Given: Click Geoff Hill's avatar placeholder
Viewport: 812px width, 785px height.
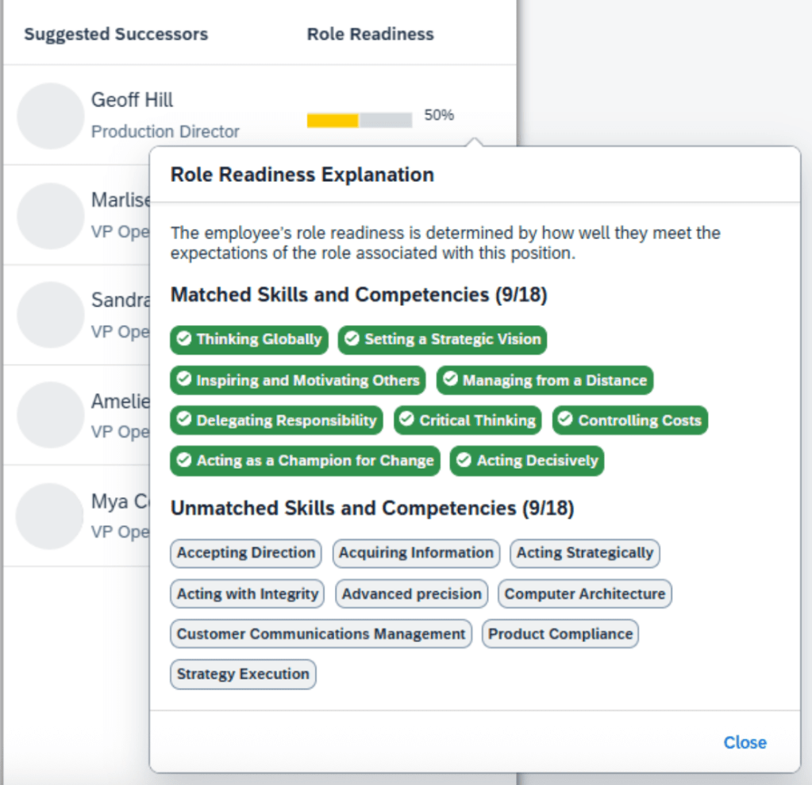Looking at the screenshot, I should pos(51,116).
